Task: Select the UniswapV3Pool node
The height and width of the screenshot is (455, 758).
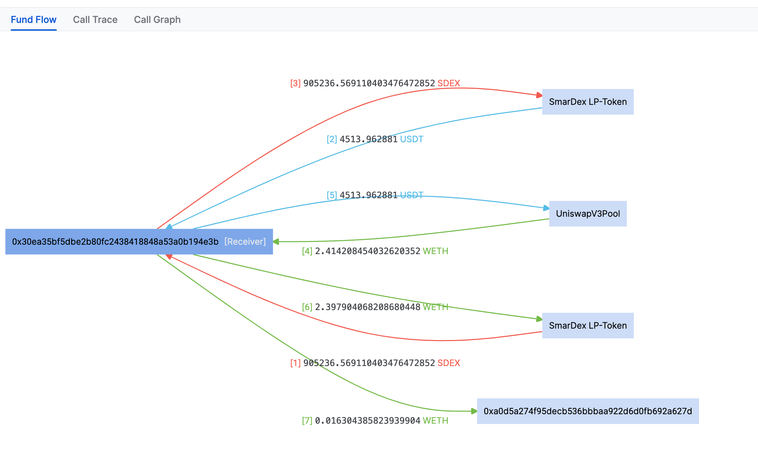Action: coord(588,214)
